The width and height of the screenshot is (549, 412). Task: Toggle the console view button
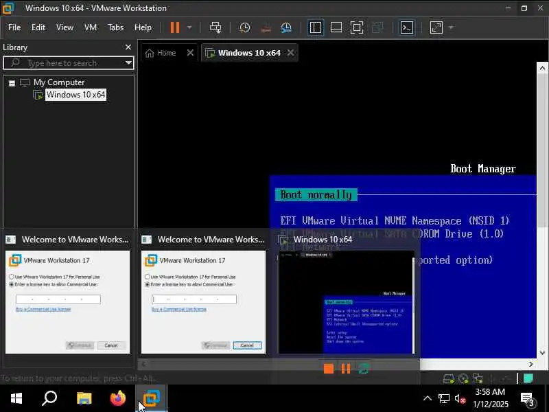407,27
